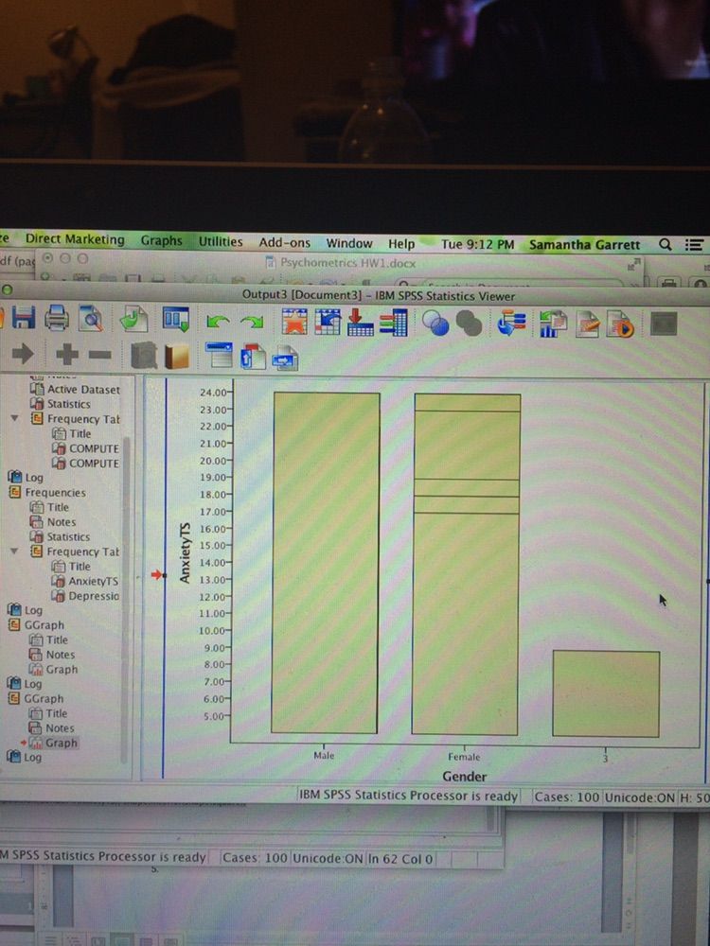
Task: Select the last Log item below the Graph
Action: 25,757
